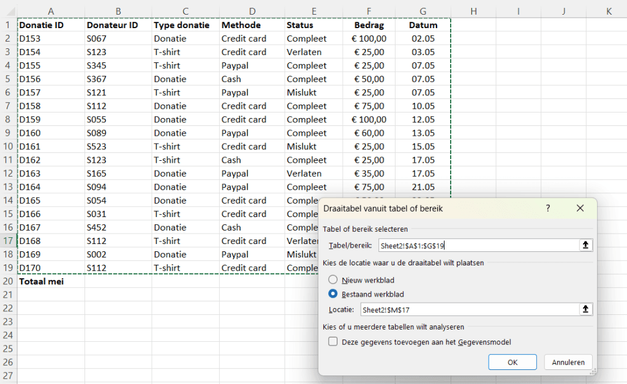
Task: Enable the add to Gegevensmodel checkbox
Action: (x=333, y=342)
